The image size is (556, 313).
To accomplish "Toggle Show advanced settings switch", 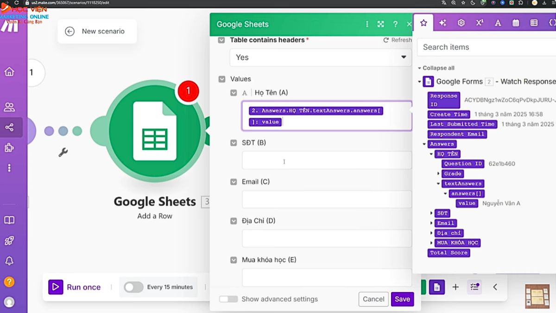I will click(x=228, y=299).
